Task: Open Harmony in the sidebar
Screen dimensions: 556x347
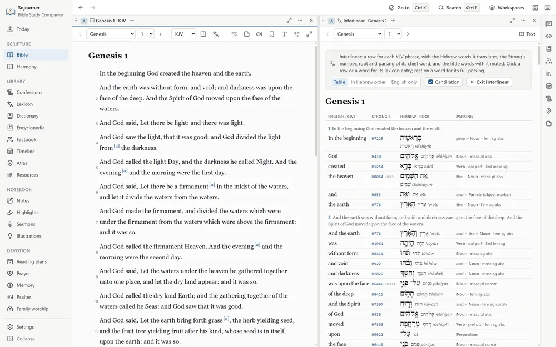Action: 36,67
